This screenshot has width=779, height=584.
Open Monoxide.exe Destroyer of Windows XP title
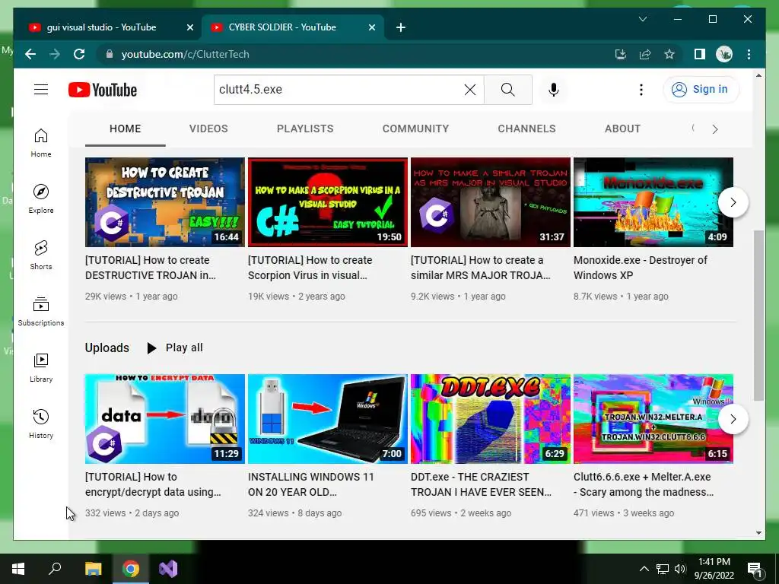click(641, 268)
